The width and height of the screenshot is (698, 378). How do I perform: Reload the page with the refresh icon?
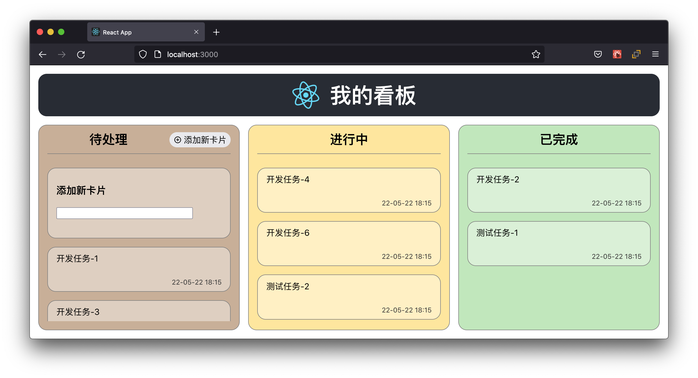pos(81,55)
